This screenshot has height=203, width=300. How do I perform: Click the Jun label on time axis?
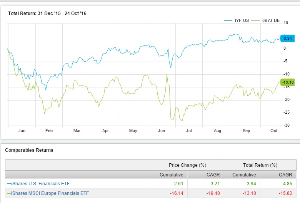point(162,131)
